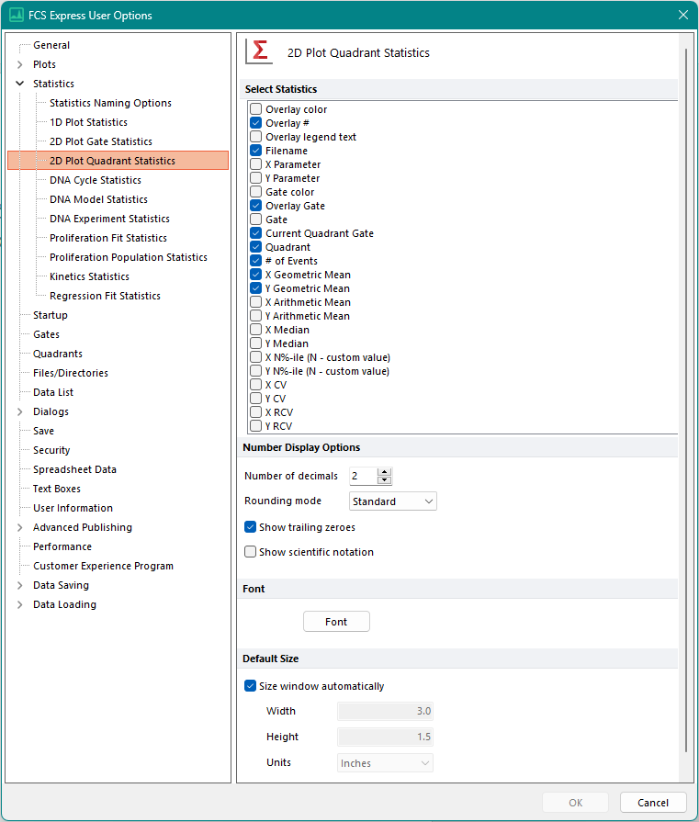Open Statistics Naming Options

(x=110, y=103)
